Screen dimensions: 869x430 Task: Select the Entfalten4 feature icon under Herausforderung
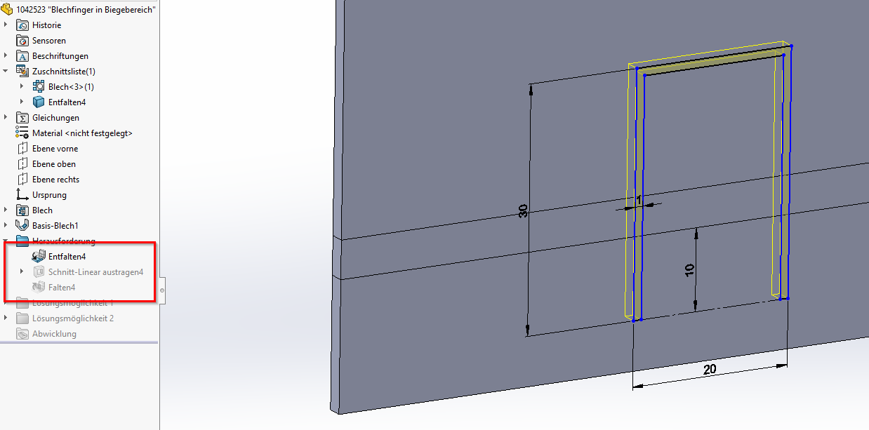39,257
